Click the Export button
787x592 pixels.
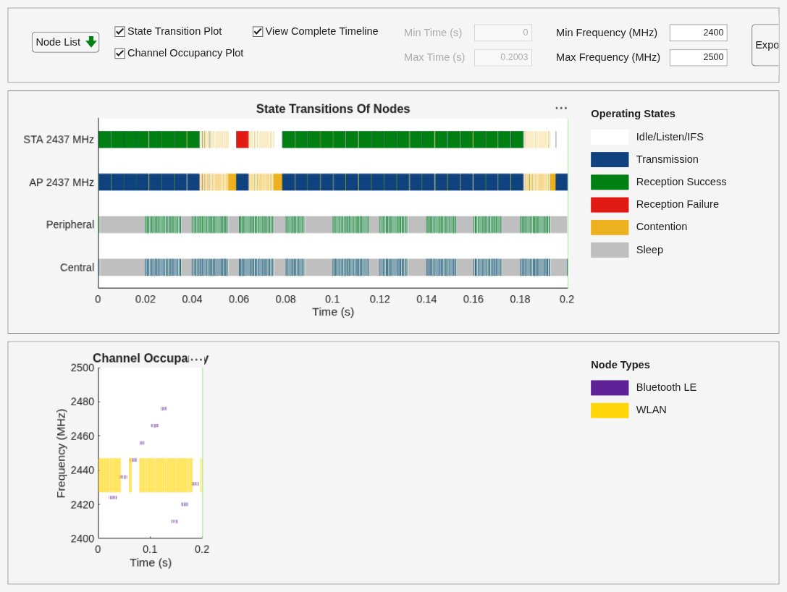[766, 45]
